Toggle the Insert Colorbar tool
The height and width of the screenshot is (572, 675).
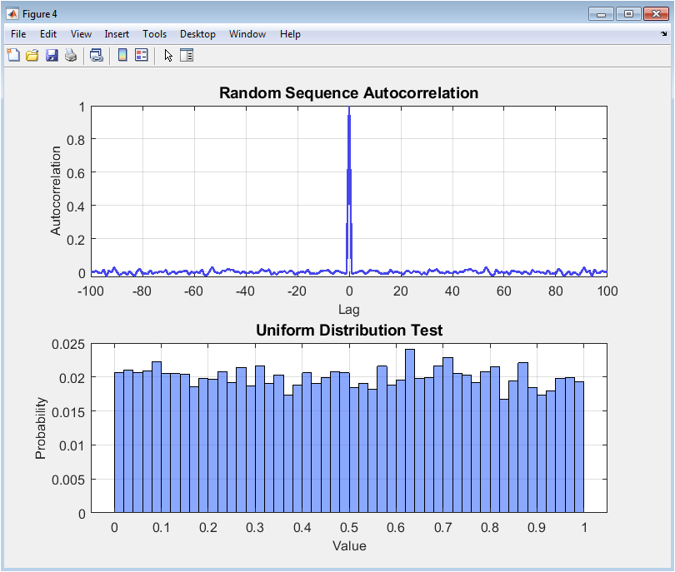coord(122,55)
